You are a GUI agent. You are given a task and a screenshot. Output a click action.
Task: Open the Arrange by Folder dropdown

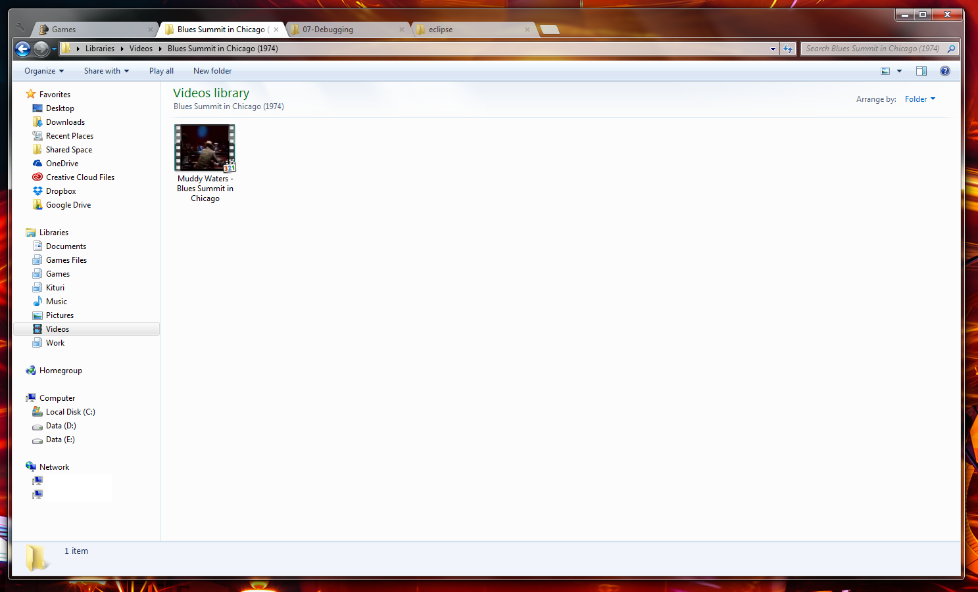click(919, 99)
